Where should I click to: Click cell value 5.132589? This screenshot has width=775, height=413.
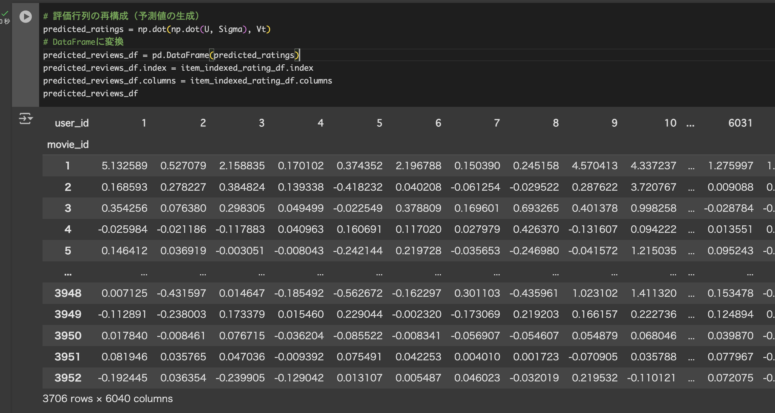click(x=124, y=166)
